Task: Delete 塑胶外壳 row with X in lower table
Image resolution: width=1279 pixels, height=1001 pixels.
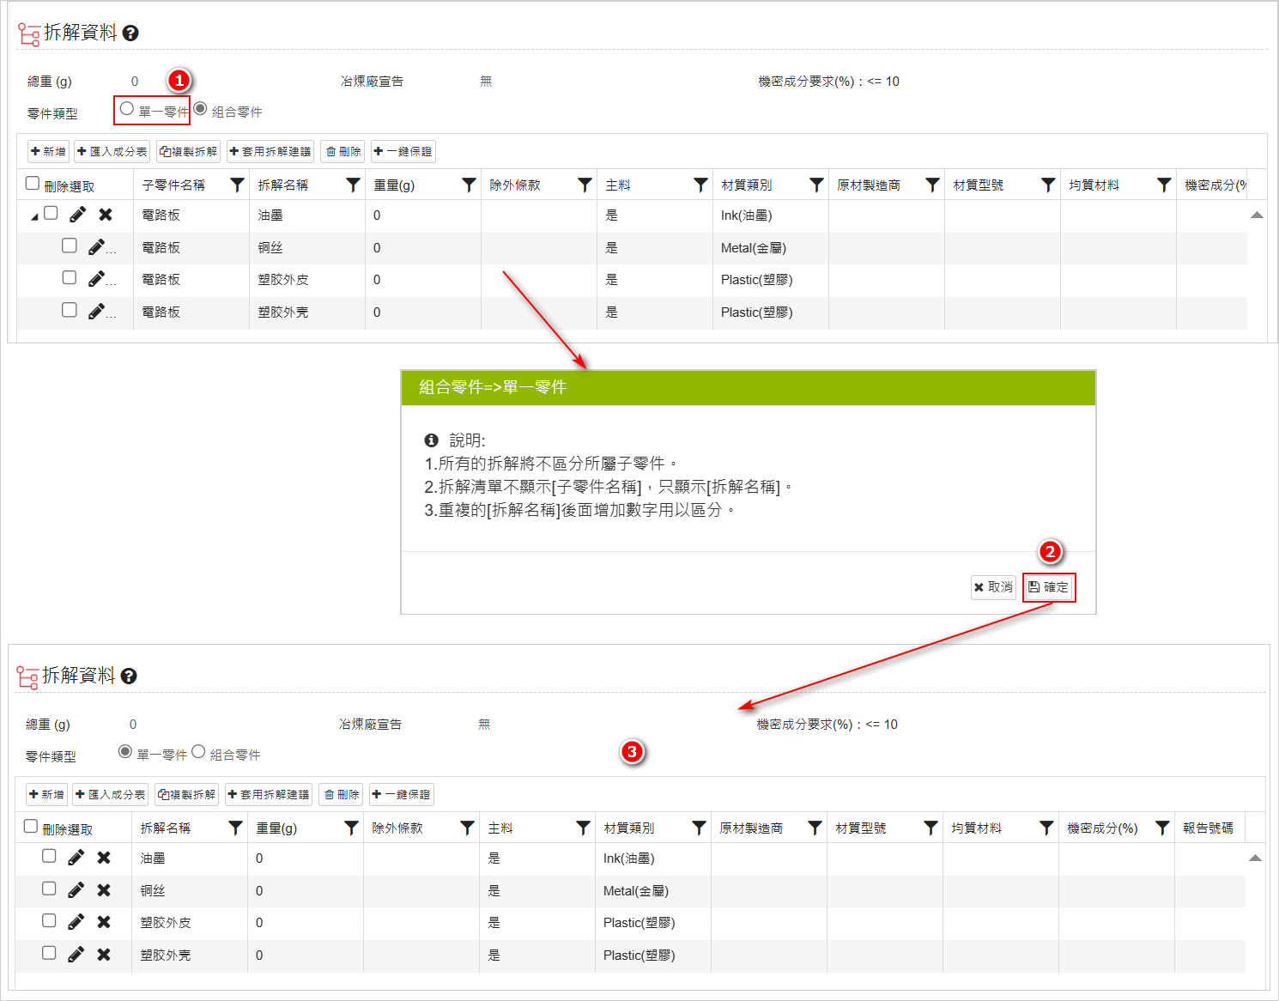Action: tap(104, 955)
